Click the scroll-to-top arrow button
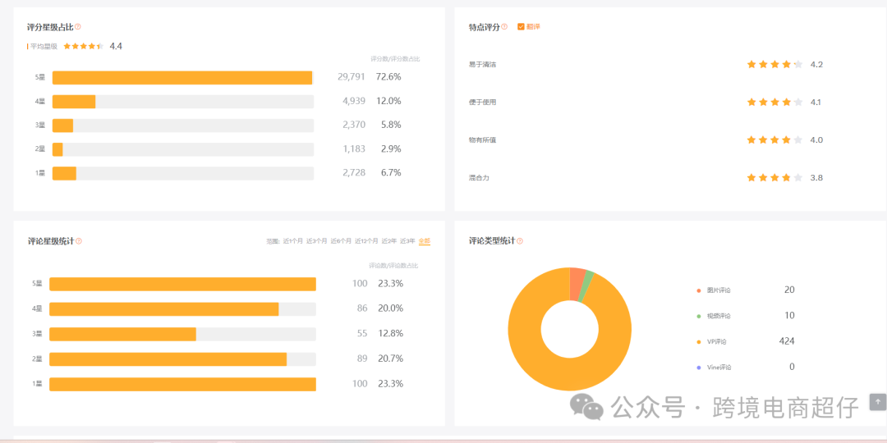Image resolution: width=887 pixels, height=443 pixels. (878, 402)
